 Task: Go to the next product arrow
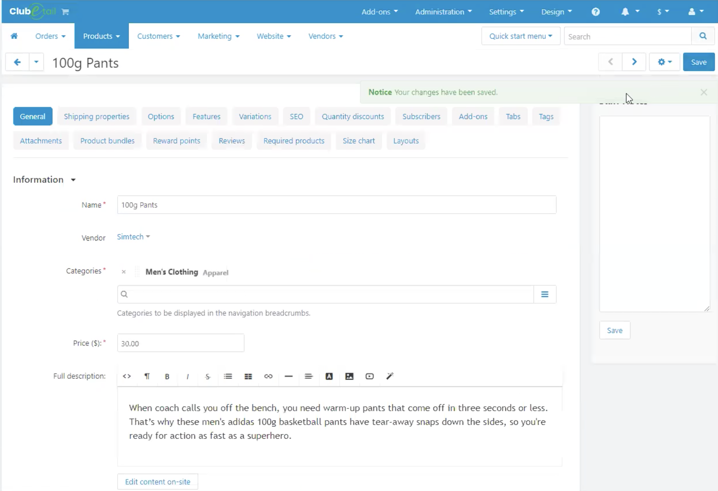click(x=634, y=62)
